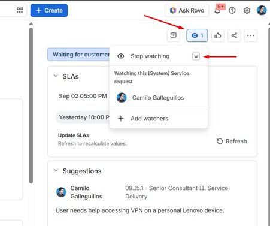The width and height of the screenshot is (270, 226).
Task: Open the help question mark icon
Action: click(x=232, y=10)
